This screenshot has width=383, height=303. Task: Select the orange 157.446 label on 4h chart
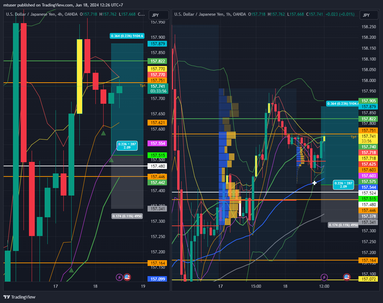point(157,177)
